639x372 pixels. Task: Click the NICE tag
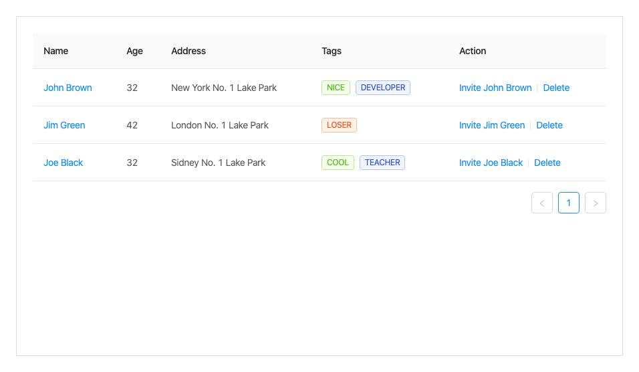point(336,88)
